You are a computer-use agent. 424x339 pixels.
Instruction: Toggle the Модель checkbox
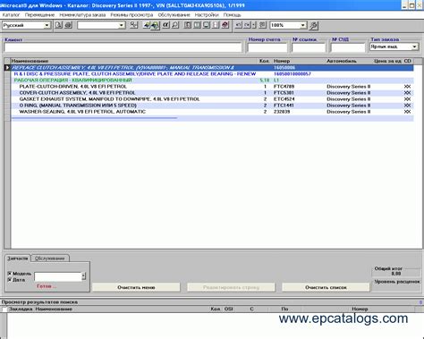click(x=10, y=274)
